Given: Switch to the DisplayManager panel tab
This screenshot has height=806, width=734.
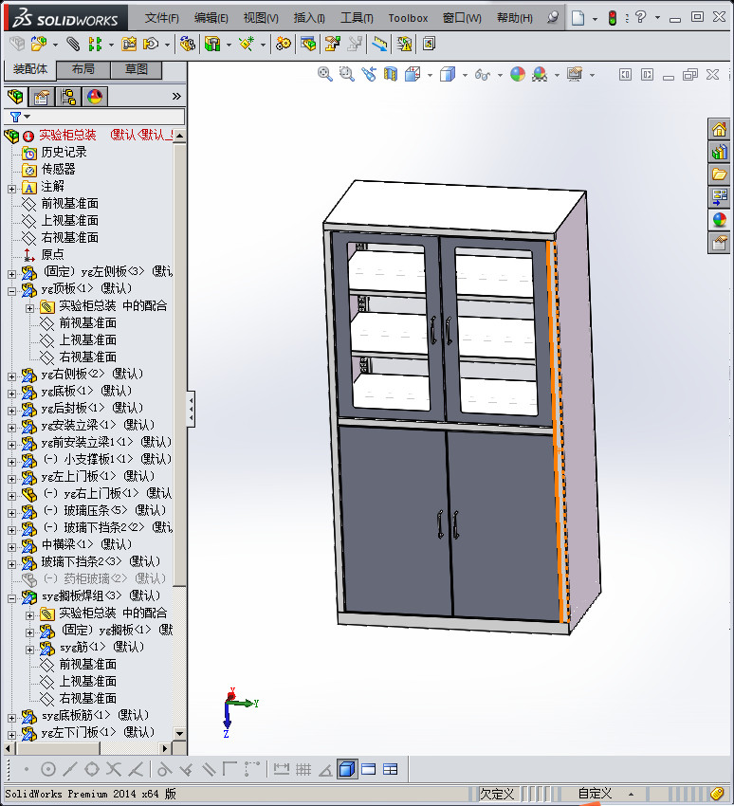Looking at the screenshot, I should (x=95, y=97).
